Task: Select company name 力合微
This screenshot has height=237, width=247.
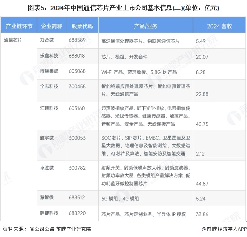Action: click(47, 40)
